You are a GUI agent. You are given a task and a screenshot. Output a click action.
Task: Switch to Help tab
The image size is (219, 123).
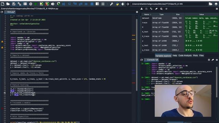[175, 55]
